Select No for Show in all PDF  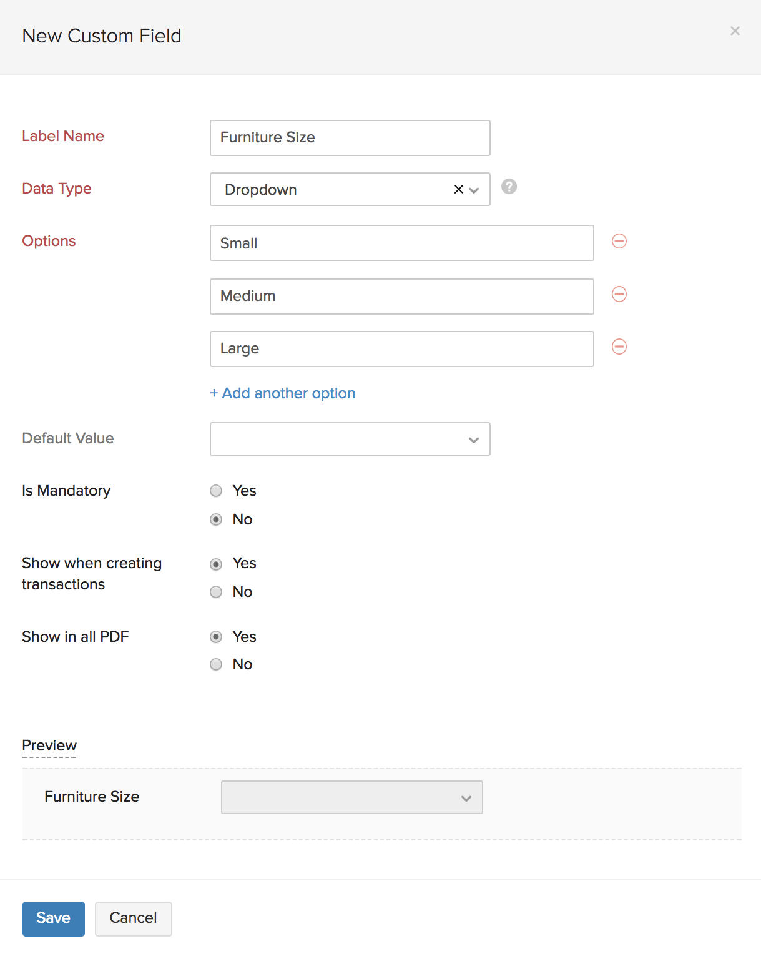[216, 664]
